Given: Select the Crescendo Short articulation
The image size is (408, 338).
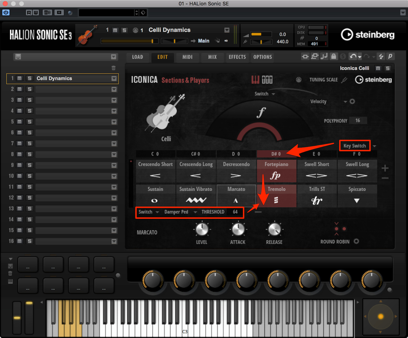Looking at the screenshot, I should tap(155, 171).
